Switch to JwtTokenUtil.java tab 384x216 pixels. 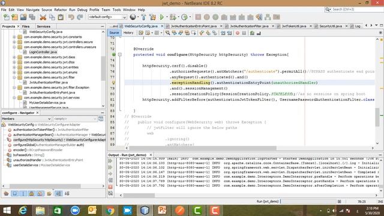294,26
